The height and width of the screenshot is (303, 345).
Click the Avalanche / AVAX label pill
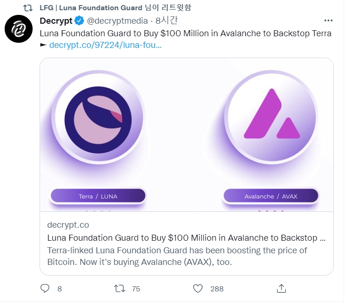(271, 196)
